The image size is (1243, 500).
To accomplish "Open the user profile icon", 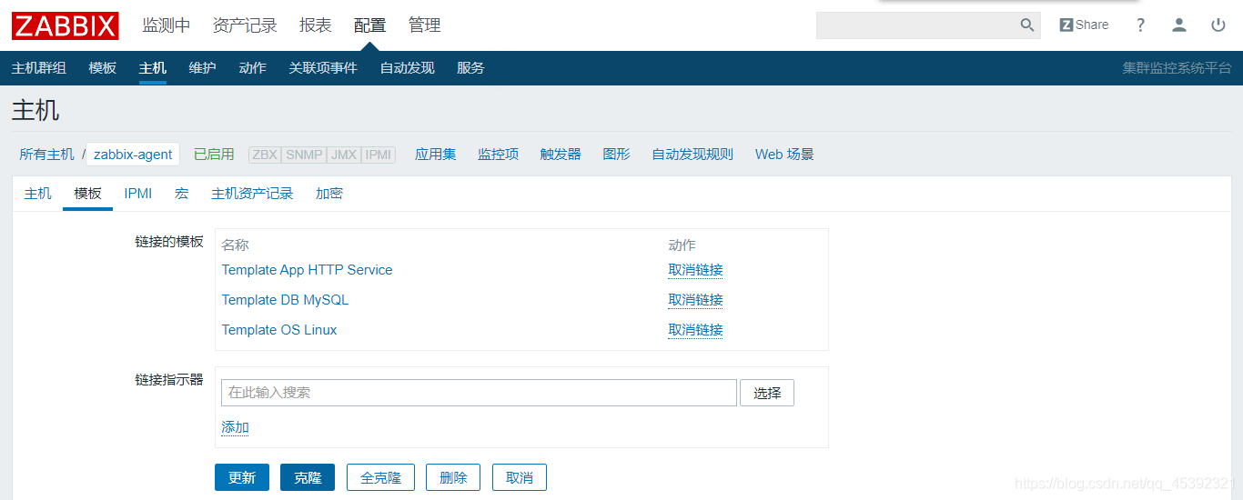I will click(1179, 25).
